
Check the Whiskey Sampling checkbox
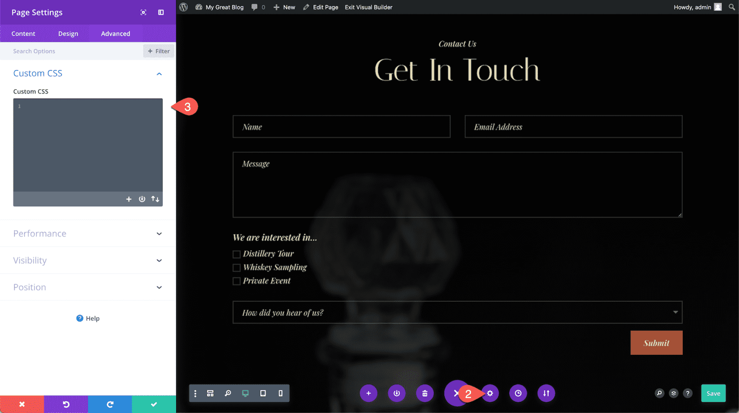236,267
